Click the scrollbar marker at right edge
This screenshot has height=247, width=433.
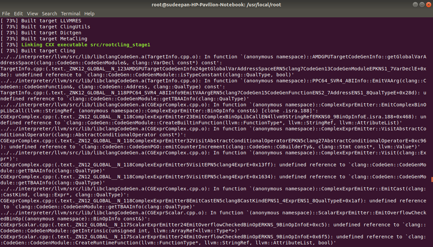coord(432,179)
